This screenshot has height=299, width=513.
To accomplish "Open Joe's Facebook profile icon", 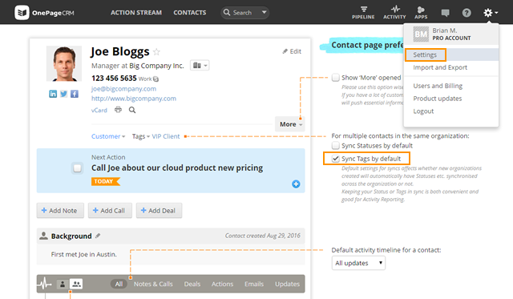I will click(75, 94).
